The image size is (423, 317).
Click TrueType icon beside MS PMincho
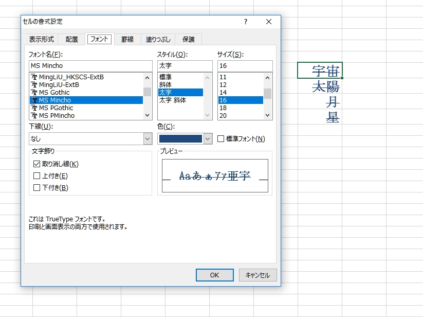34,116
